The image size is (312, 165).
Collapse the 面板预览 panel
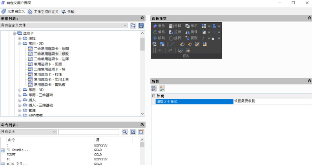[310, 18]
